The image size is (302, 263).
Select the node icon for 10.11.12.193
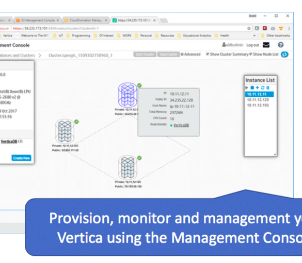[65, 131]
